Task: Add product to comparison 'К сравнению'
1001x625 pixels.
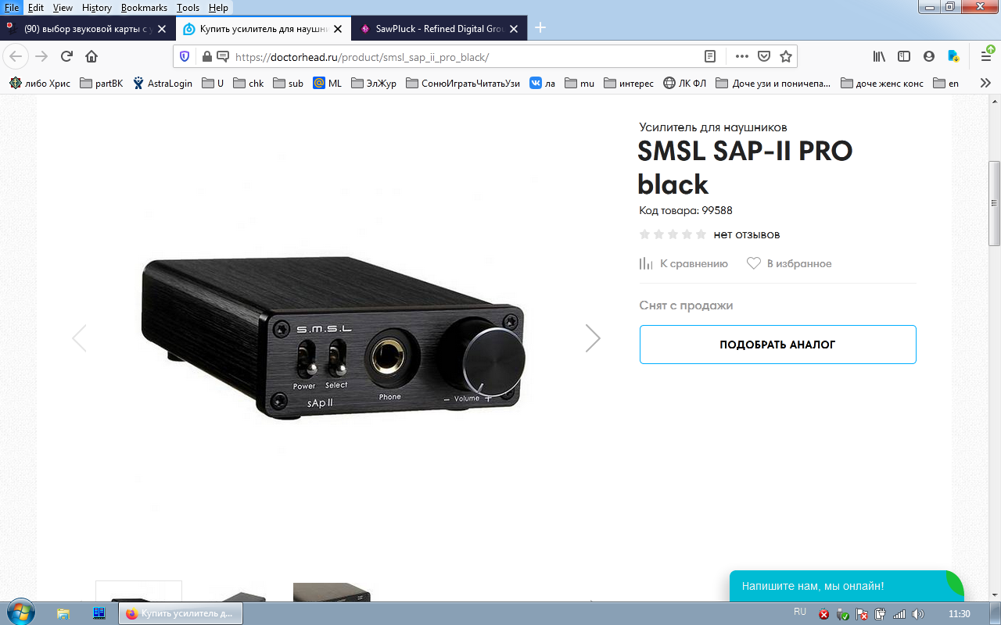Action: click(x=683, y=263)
